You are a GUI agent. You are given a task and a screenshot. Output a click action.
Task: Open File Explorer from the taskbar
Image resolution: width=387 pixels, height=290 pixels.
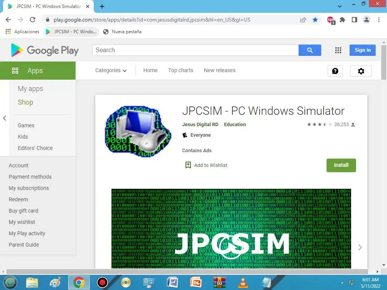(x=32, y=282)
